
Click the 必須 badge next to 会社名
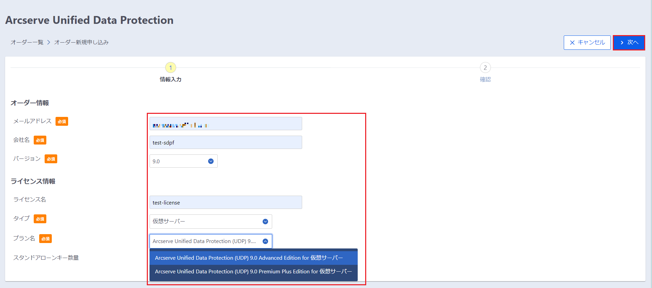(x=40, y=140)
